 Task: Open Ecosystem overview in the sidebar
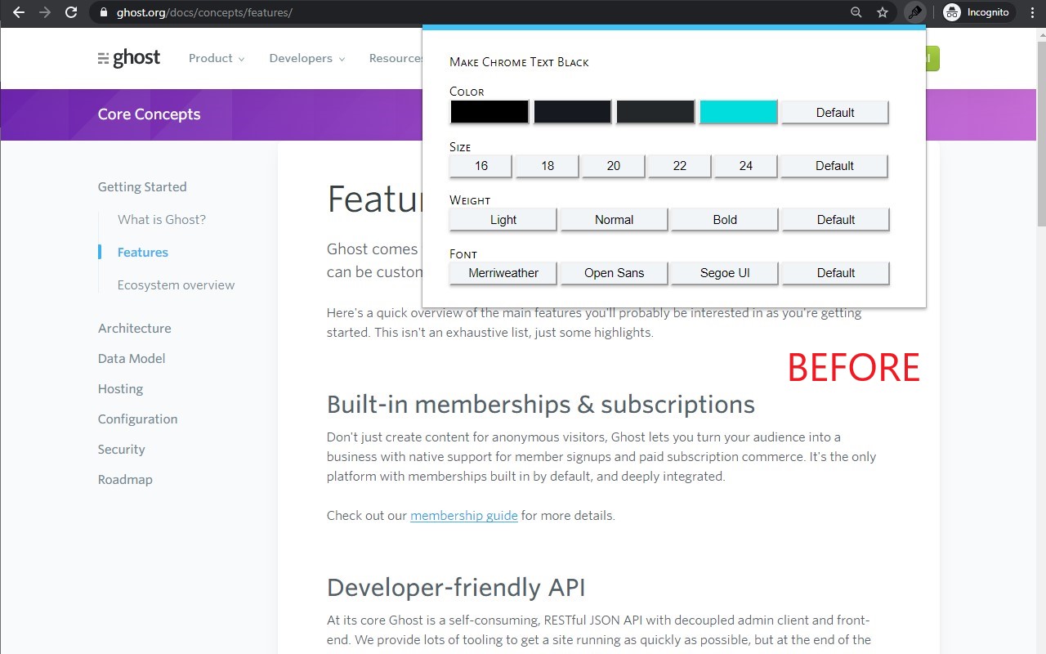point(176,284)
